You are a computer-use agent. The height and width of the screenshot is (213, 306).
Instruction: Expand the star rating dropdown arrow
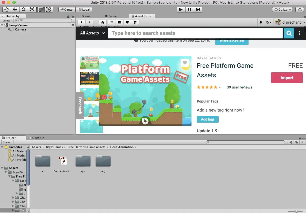coord(220,87)
